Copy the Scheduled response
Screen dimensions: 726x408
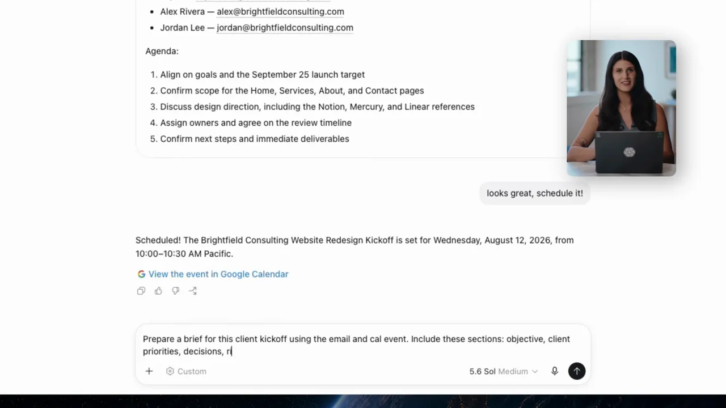pos(141,291)
